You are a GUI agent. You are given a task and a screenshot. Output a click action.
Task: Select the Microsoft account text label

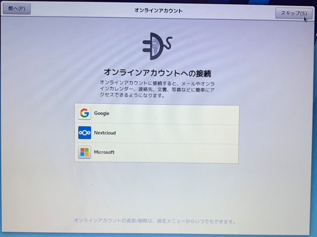(104, 152)
